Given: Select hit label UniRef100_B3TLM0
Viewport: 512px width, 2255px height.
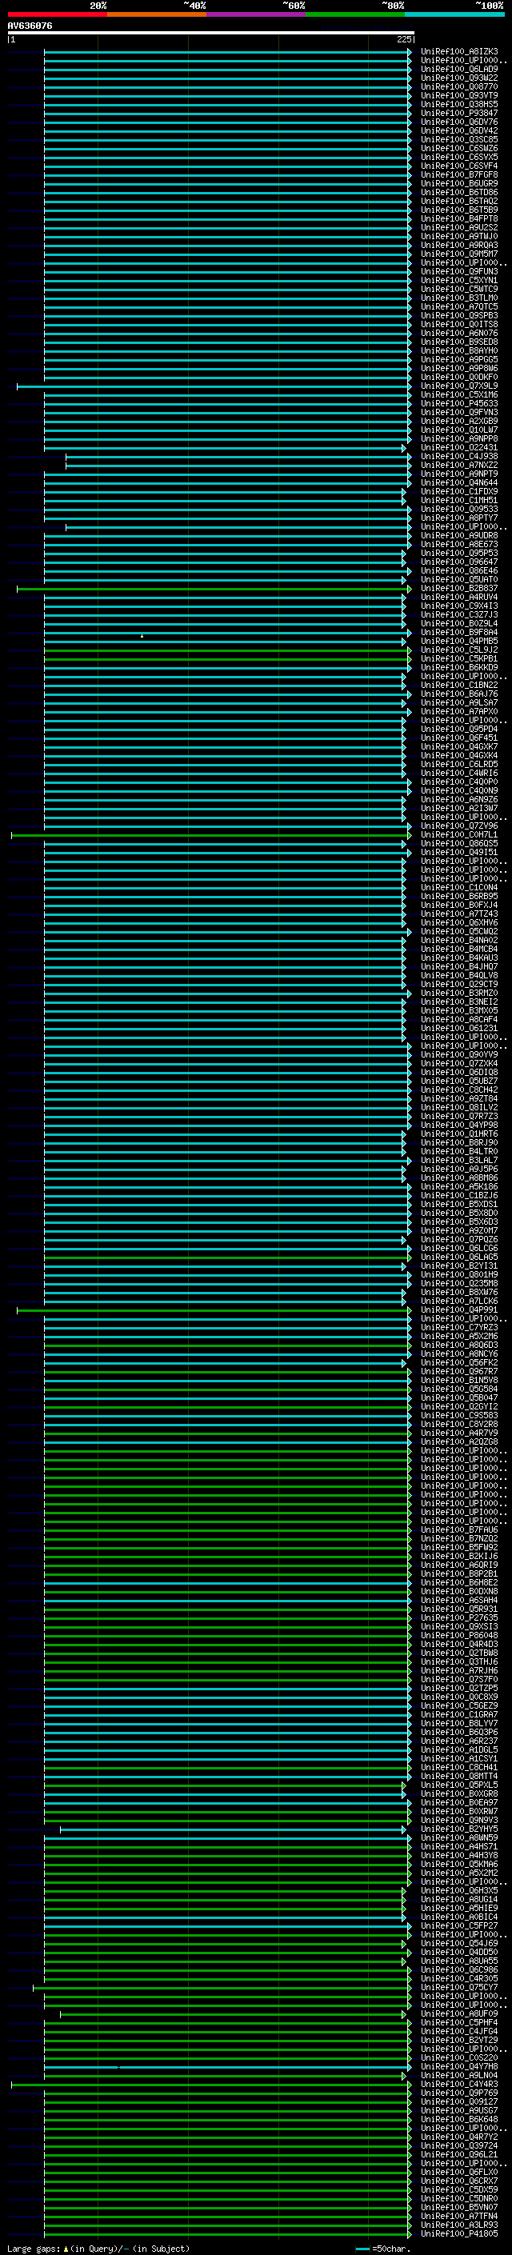Looking at the screenshot, I should pos(459,298).
